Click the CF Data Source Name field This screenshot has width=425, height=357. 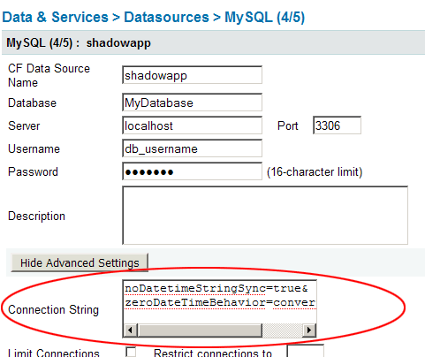[x=192, y=75]
